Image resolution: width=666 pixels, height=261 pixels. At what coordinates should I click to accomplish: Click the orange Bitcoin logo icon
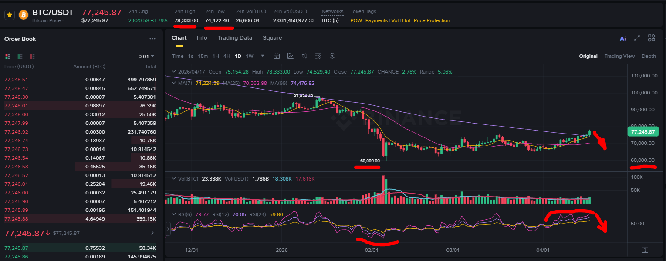(x=23, y=15)
